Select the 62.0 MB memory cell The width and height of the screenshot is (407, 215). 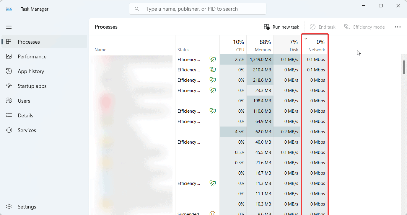click(x=260, y=132)
